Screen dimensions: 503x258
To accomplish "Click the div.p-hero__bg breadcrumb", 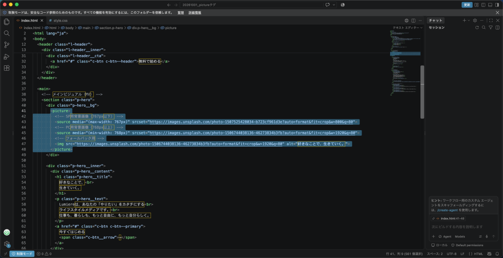I will click(x=141, y=28).
